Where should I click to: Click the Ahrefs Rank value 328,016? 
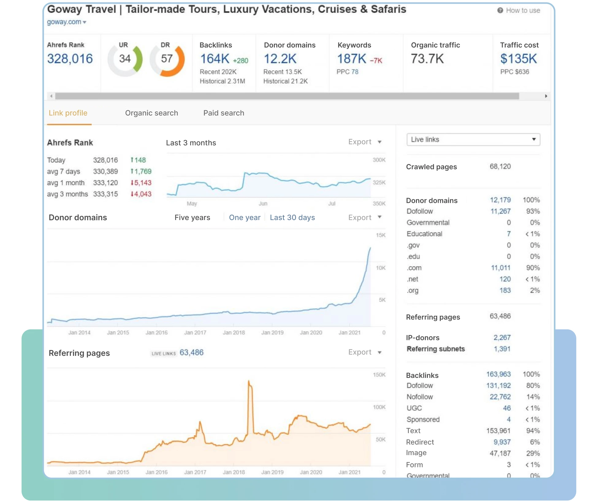point(70,59)
